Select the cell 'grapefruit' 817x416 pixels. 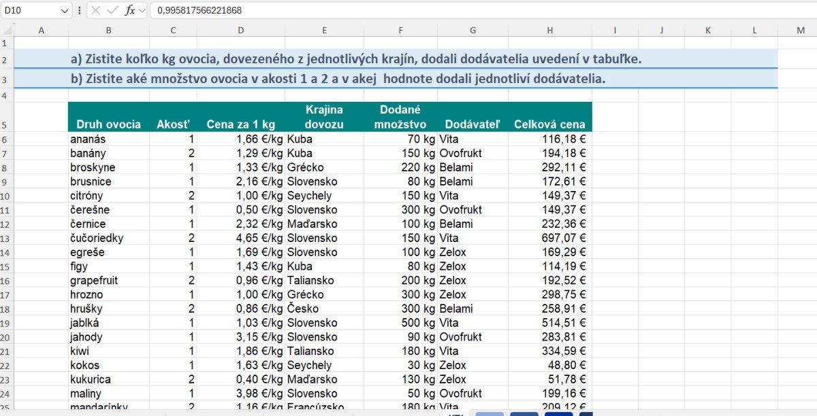click(109, 281)
